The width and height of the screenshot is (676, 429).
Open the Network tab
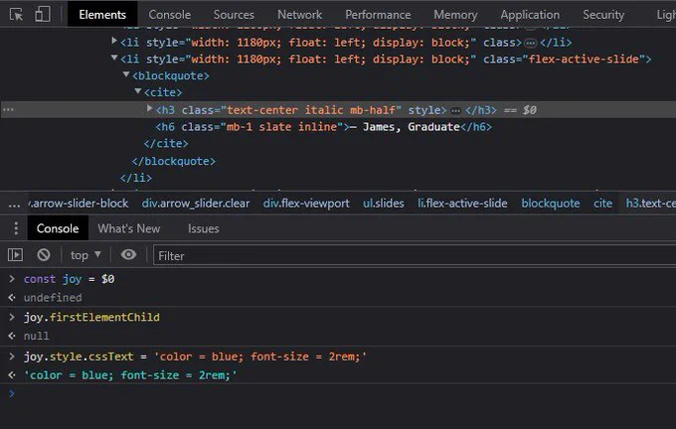299,15
